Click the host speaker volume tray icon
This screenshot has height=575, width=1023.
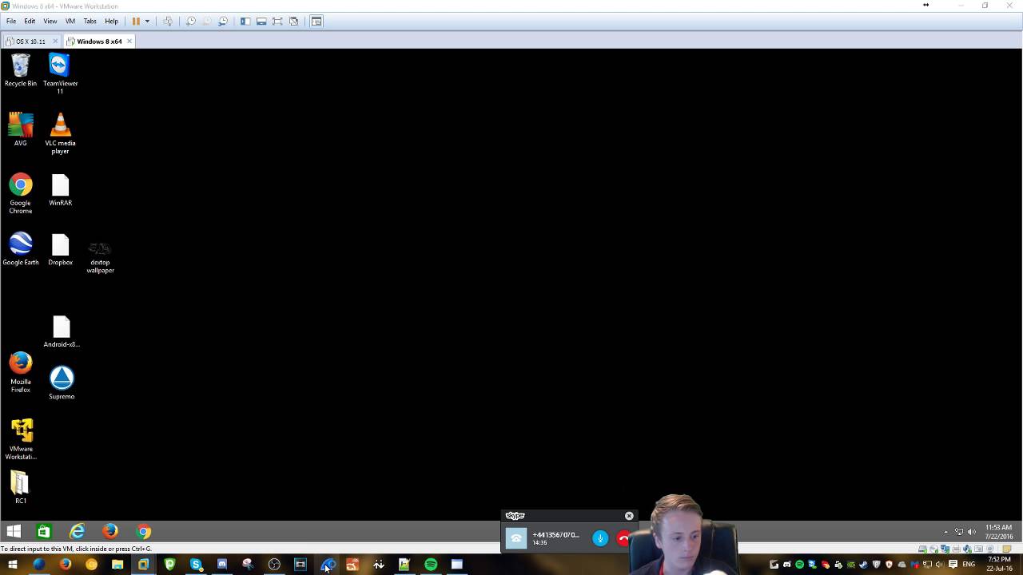pyautogui.click(x=940, y=564)
